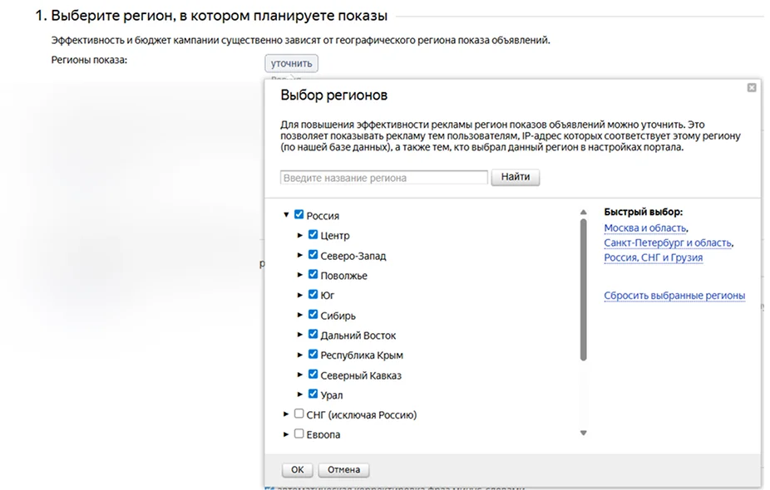770x490 pixels.
Task: Expand the Сибирь region arrow
Action: 301,316
